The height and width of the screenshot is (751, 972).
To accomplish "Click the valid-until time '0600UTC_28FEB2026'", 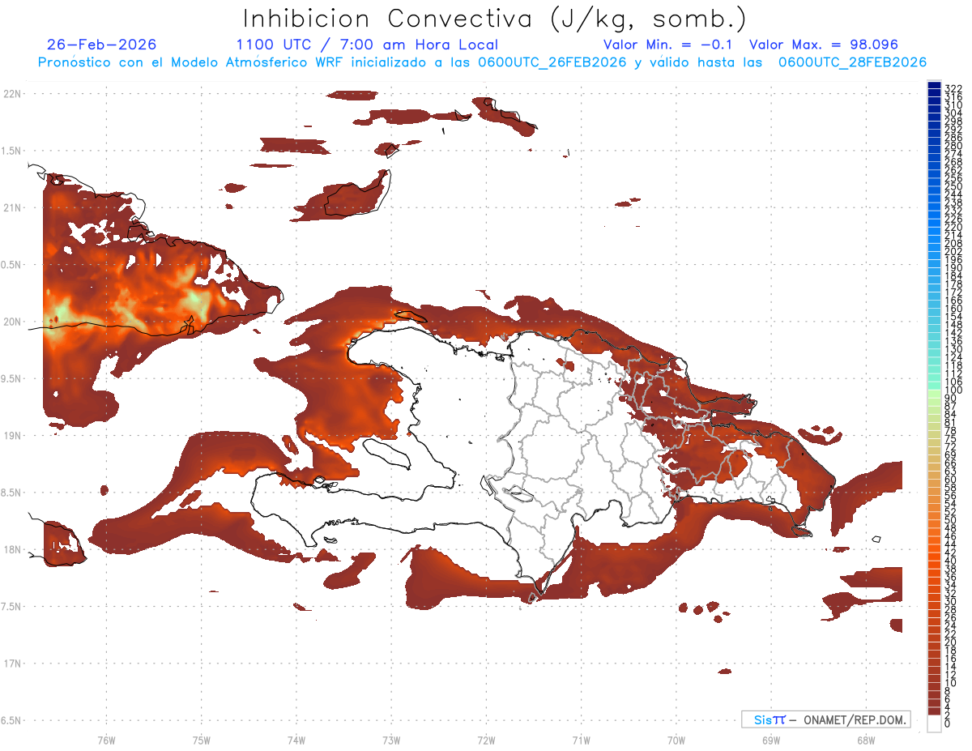I will 852,62.
